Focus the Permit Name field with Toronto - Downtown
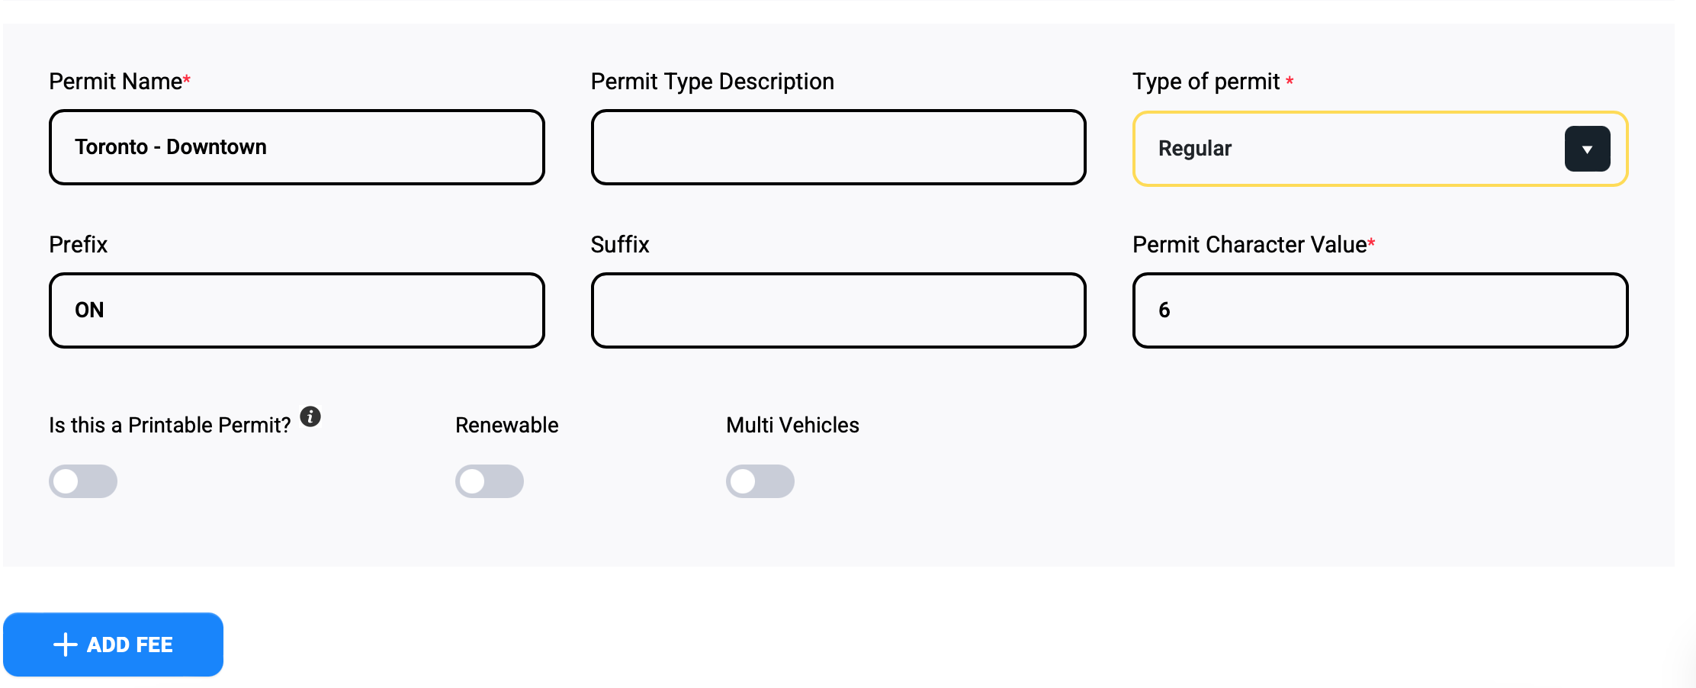This screenshot has height=688, width=1696. 297,147
